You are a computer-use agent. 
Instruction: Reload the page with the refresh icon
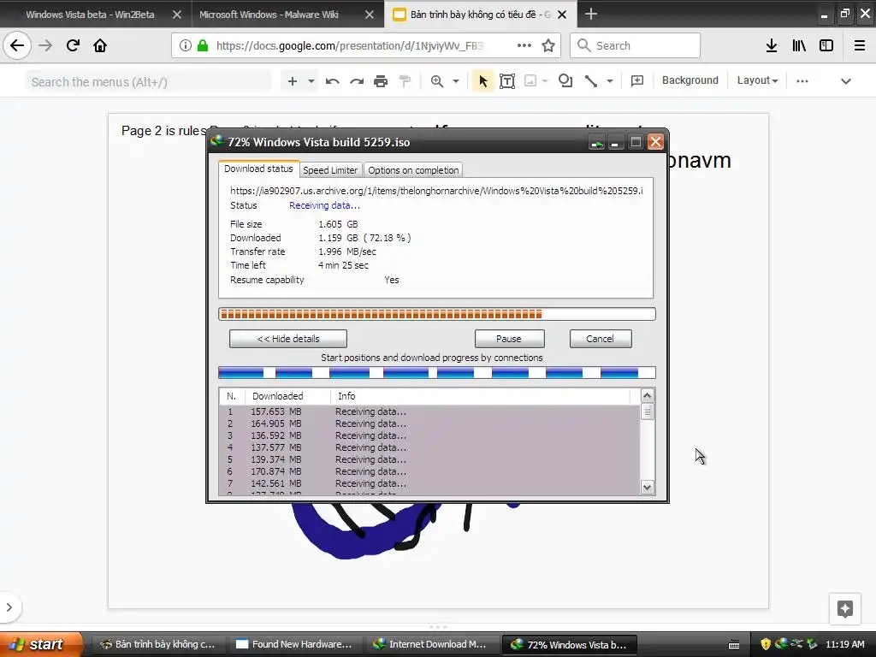73,46
